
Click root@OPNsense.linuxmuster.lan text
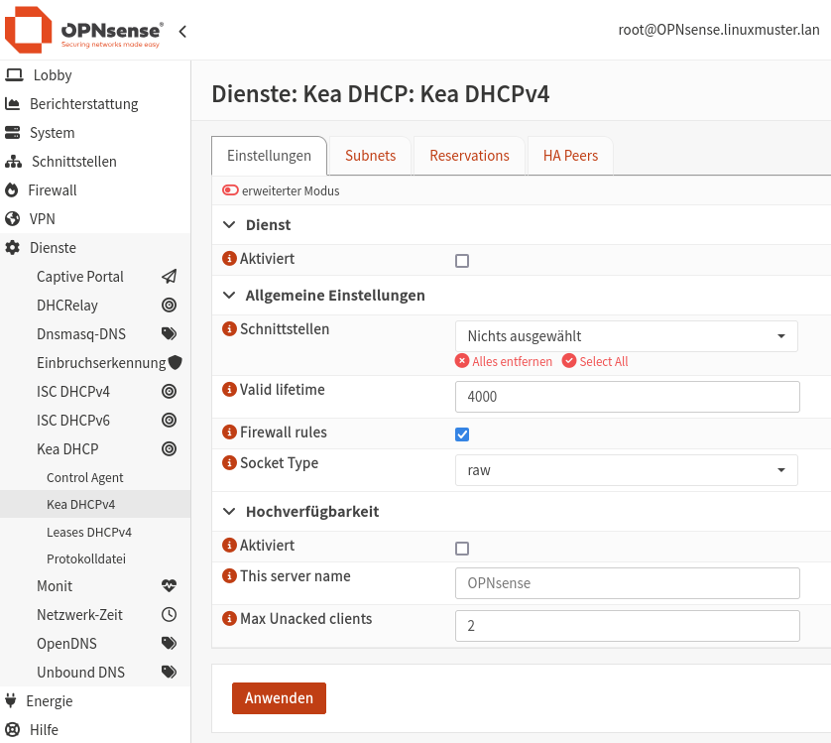pyautogui.click(x=719, y=30)
